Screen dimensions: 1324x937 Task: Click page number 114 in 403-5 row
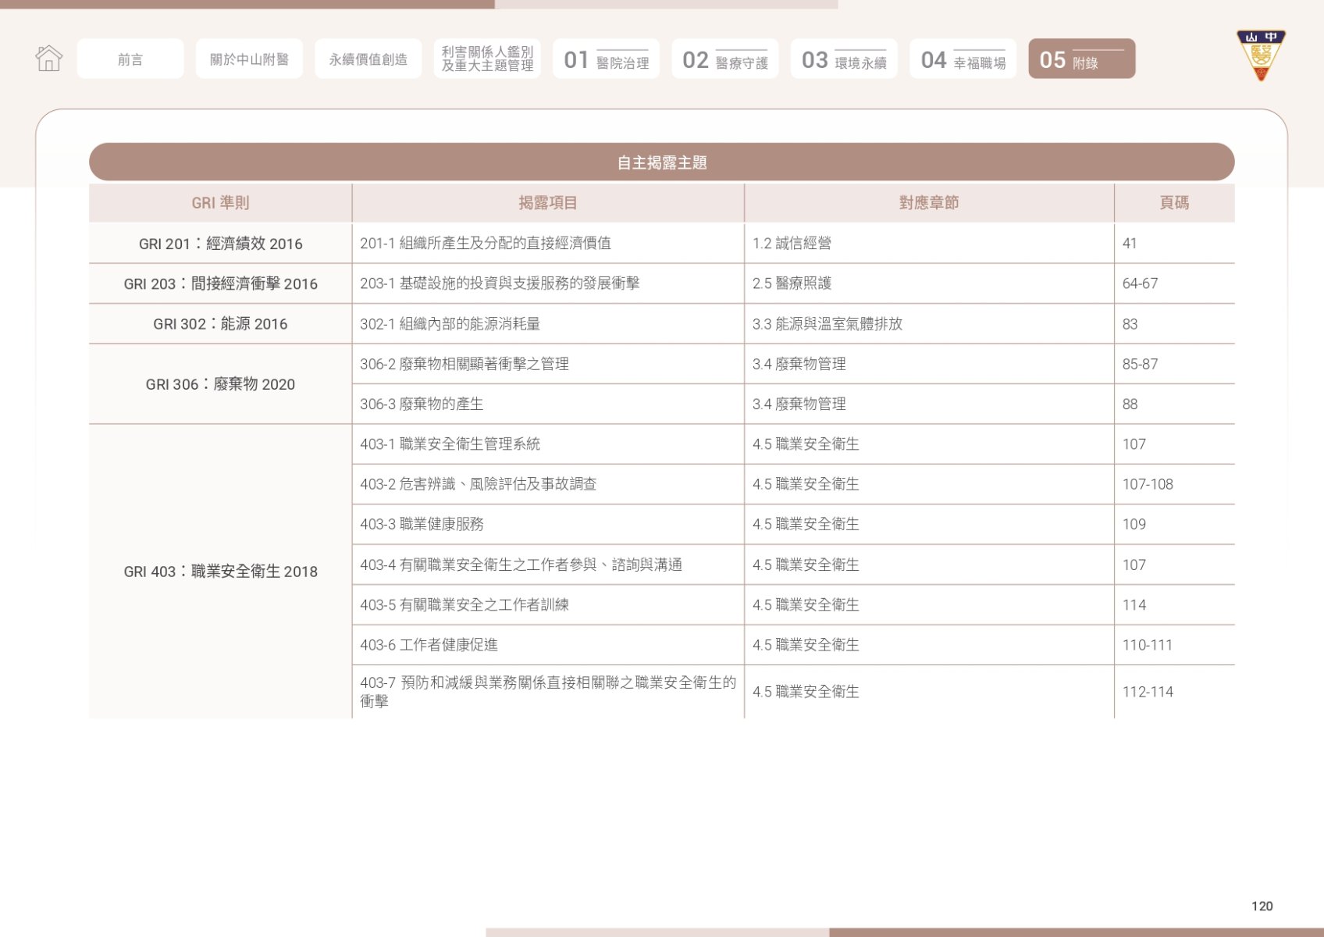click(1134, 605)
